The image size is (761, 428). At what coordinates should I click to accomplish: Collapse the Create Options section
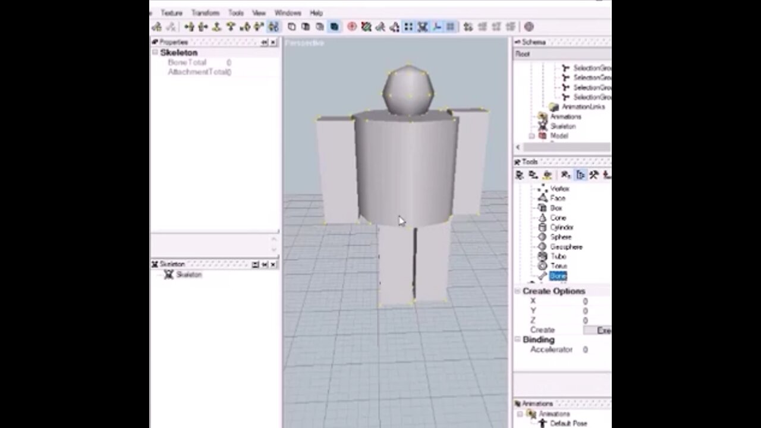pos(517,291)
